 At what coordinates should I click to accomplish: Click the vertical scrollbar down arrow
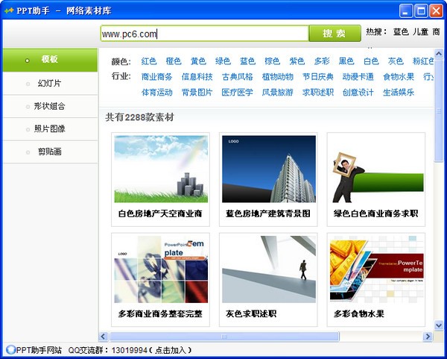(440, 323)
